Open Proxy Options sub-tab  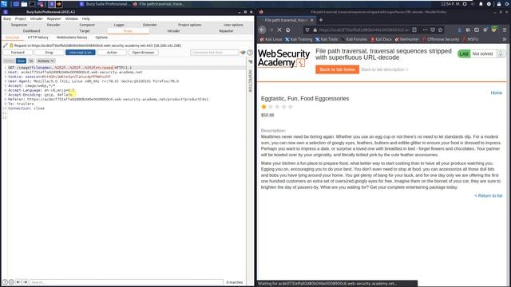pos(101,37)
